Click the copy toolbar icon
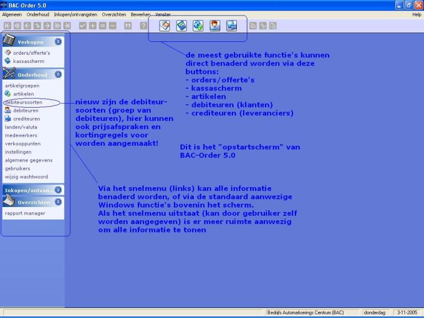The image size is (424, 318). point(253,26)
